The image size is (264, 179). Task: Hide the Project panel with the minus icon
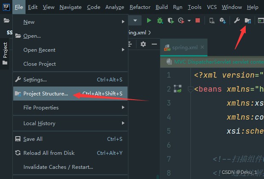[154, 44]
